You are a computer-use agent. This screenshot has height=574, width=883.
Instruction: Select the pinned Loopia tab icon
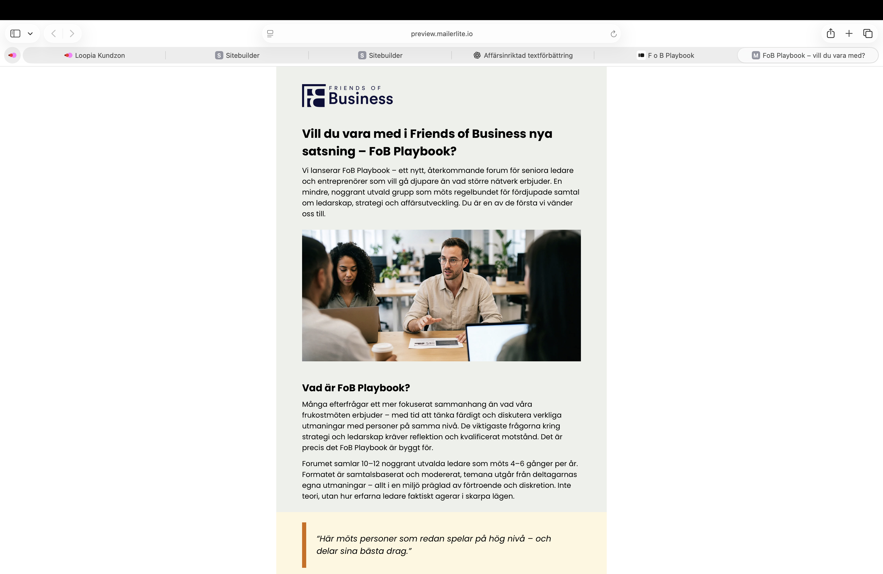(x=13, y=55)
